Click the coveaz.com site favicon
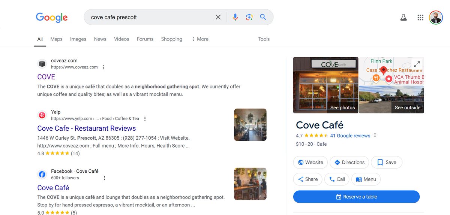The width and height of the screenshot is (450, 215). [42, 64]
